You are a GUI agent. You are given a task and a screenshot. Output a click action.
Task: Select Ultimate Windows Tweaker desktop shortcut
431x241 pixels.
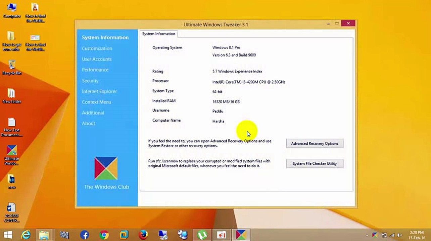[x=12, y=155]
